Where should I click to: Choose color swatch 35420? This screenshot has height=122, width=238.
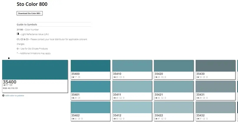(x=174, y=66)
